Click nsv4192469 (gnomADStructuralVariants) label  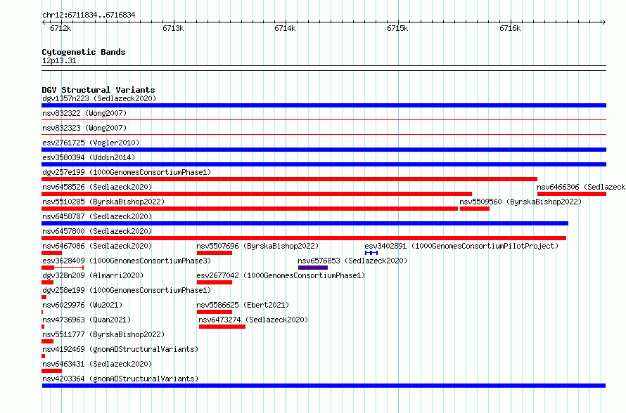click(120, 349)
